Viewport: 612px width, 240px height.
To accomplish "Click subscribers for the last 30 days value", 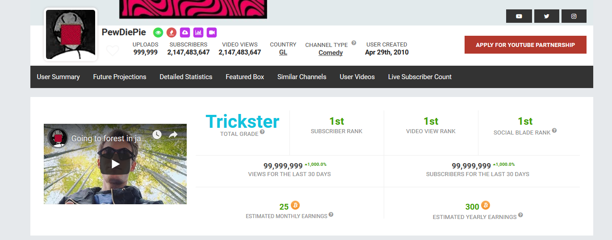I will click(x=471, y=166).
